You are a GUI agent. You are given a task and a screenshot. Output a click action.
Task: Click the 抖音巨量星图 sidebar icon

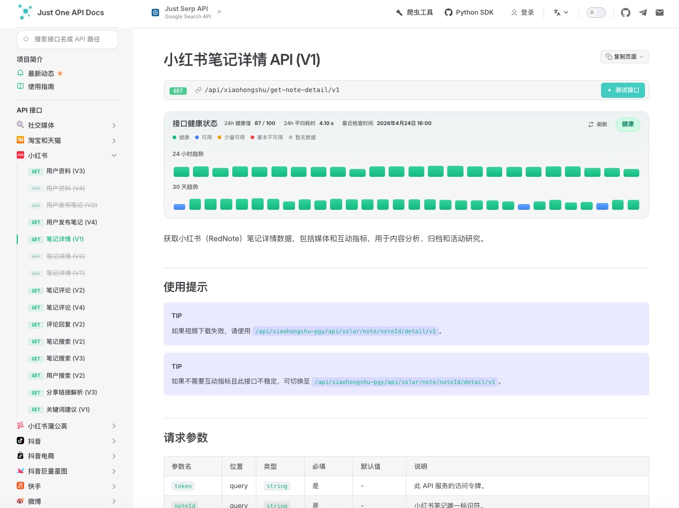(20, 471)
